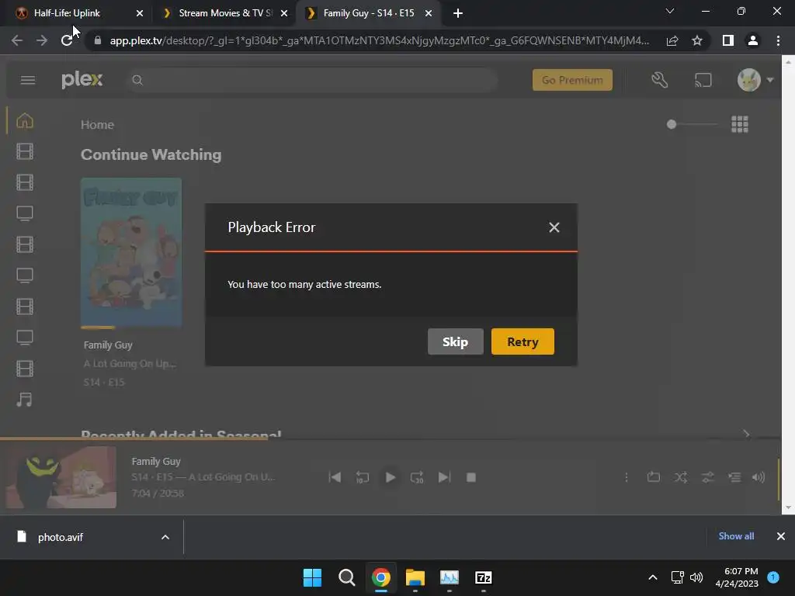795x596 pixels.
Task: Select the Family Guy - S14 - E15 tab
Action: 369,13
